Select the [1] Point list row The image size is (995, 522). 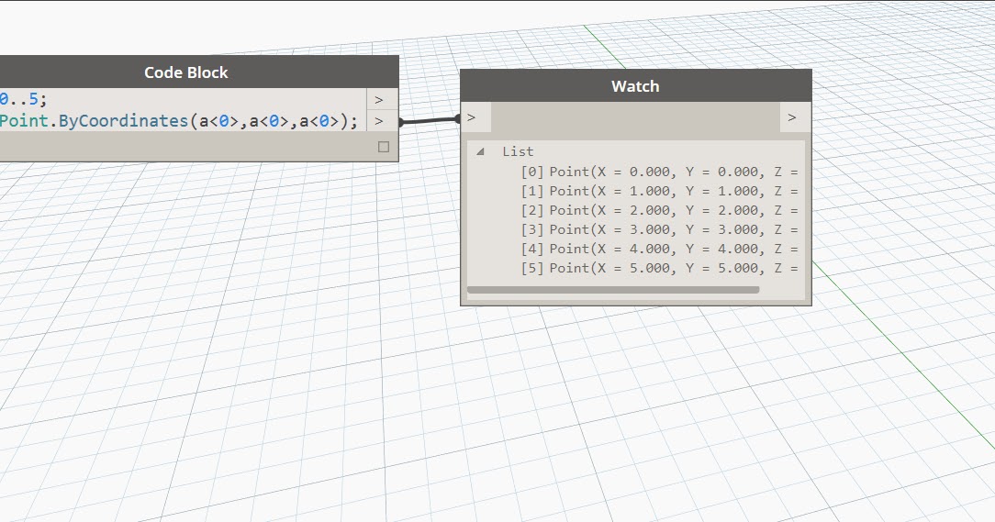click(x=659, y=191)
